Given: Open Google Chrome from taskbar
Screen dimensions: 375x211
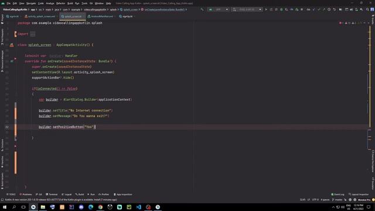Looking at the screenshot, I should point(100,207).
